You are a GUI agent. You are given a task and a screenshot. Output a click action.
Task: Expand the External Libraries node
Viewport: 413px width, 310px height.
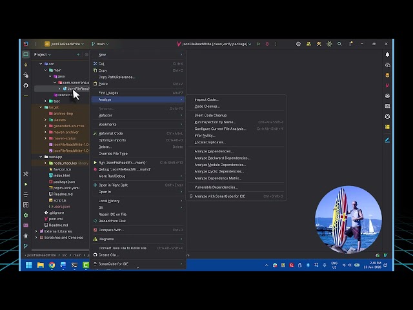(x=36, y=231)
